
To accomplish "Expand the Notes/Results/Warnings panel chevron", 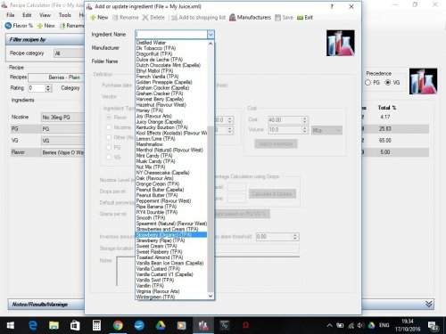I will coord(428,304).
